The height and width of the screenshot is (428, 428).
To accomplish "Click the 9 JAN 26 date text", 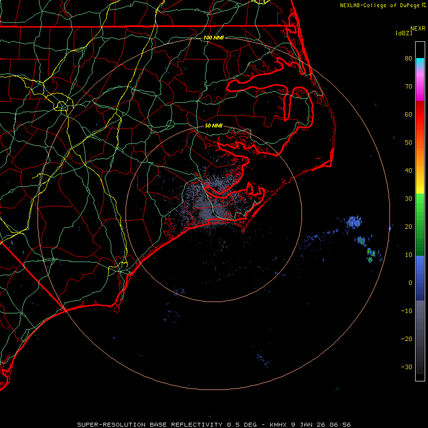I will (x=309, y=425).
